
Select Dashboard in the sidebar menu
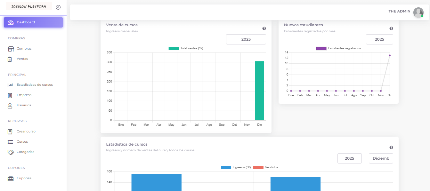33,22
